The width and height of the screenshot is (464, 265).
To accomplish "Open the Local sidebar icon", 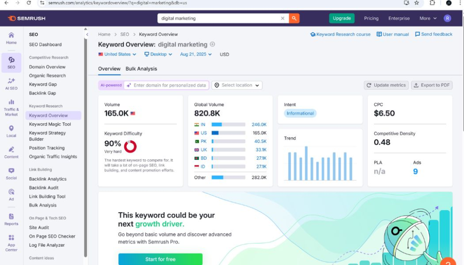I will (x=11, y=131).
